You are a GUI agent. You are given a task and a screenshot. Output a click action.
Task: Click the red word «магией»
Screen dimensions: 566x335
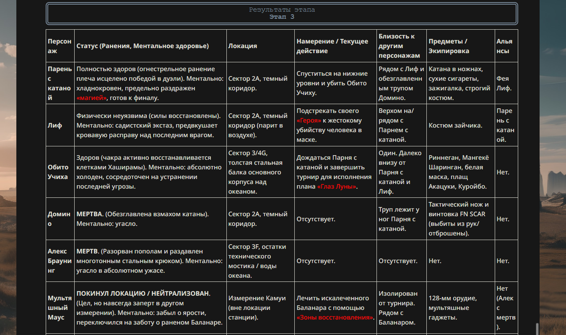91,98
